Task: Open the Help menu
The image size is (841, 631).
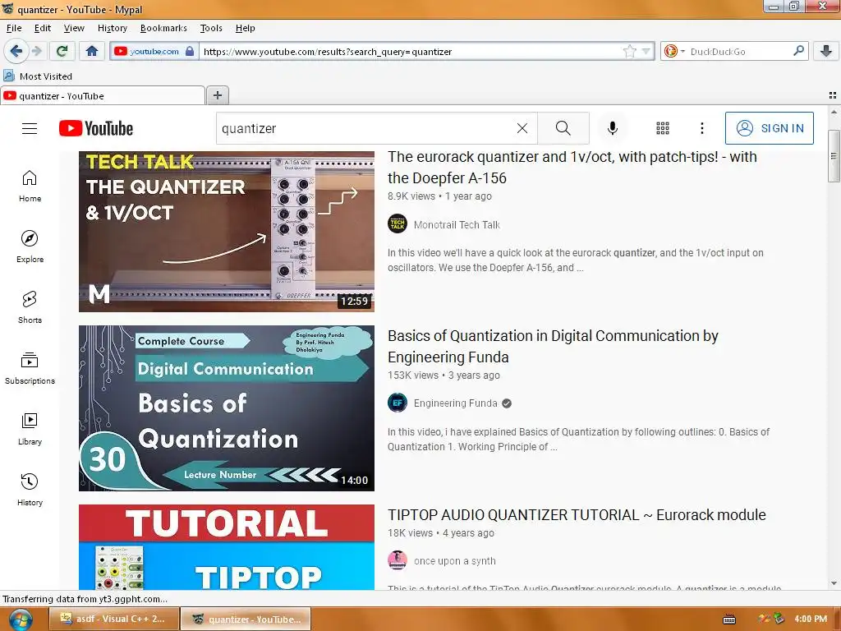Action: 245,28
